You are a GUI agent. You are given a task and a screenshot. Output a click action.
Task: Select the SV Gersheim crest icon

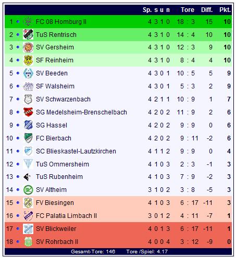tap(28, 47)
